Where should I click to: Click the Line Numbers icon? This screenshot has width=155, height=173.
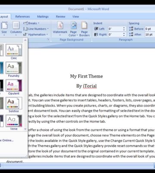(x=25, y=29)
